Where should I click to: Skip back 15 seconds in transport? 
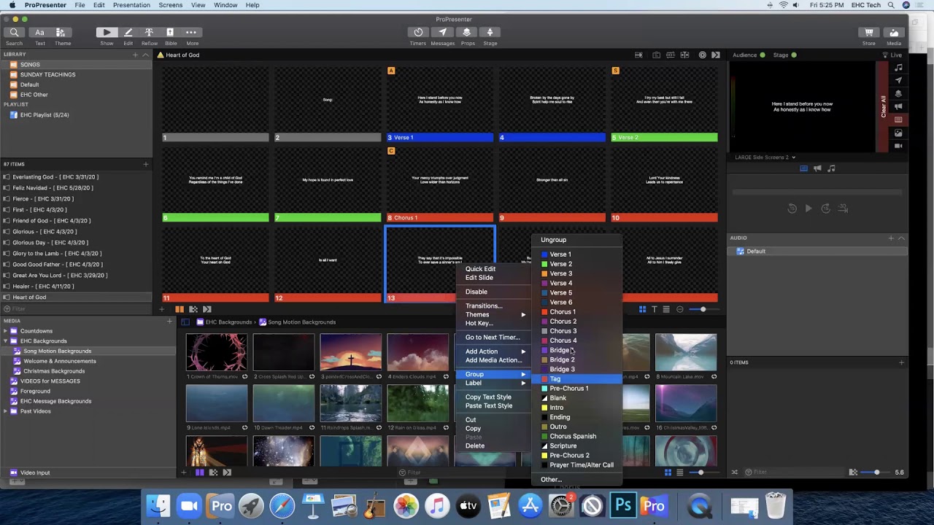[x=792, y=209]
